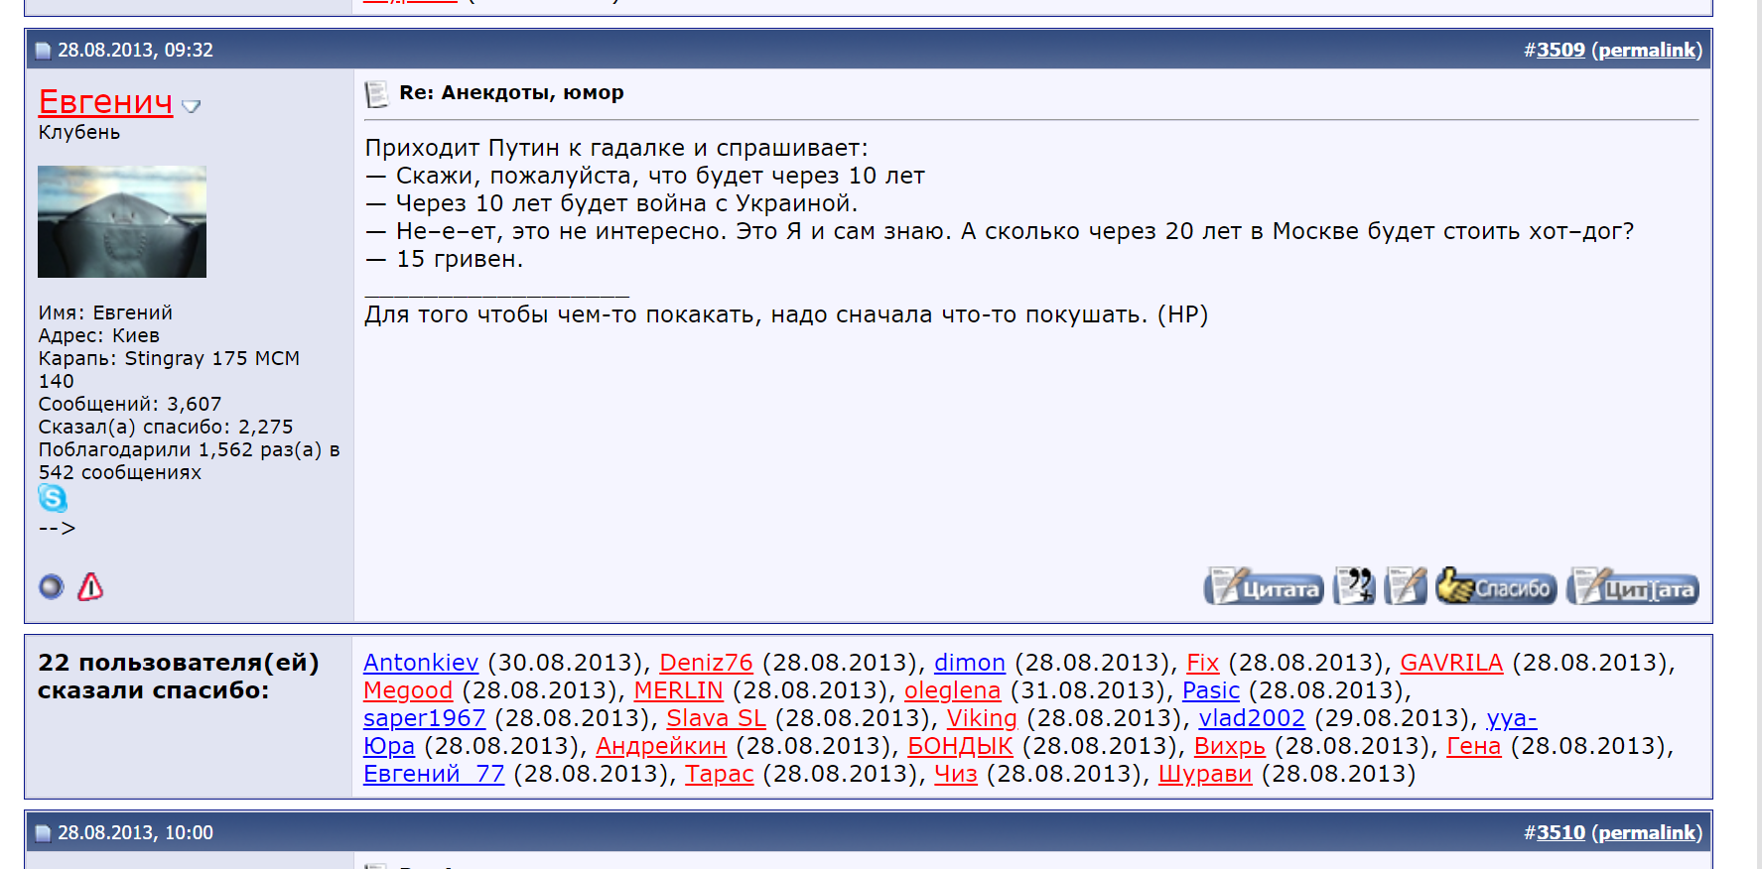Open Antonkiev's profile in thanks list
The width and height of the screenshot is (1762, 869).
pos(420,663)
